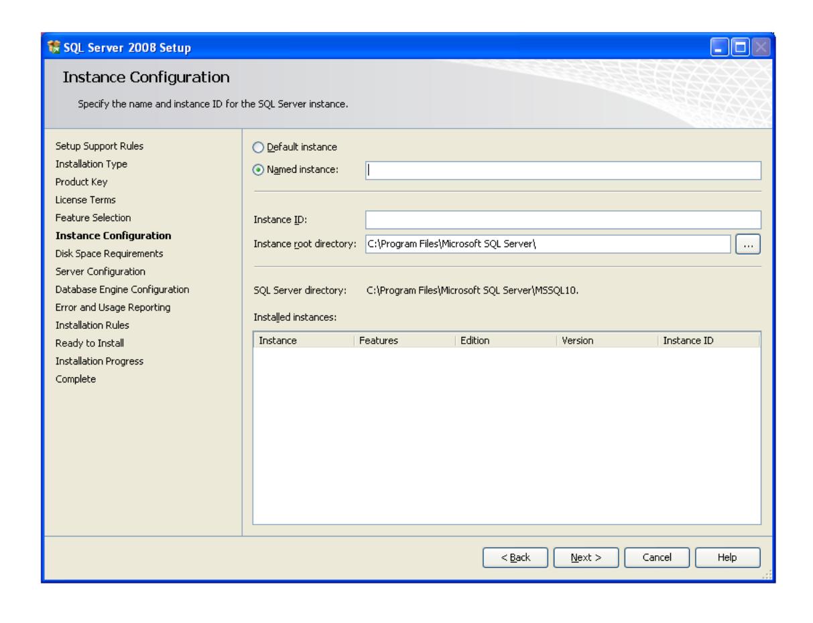Click the Installation Progress step

coord(99,361)
